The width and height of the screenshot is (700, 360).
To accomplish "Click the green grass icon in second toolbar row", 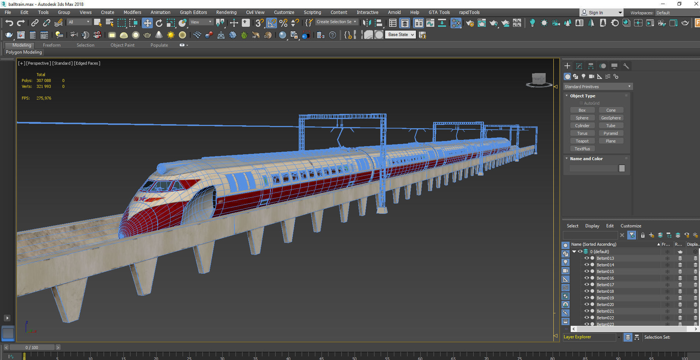I will (244, 35).
